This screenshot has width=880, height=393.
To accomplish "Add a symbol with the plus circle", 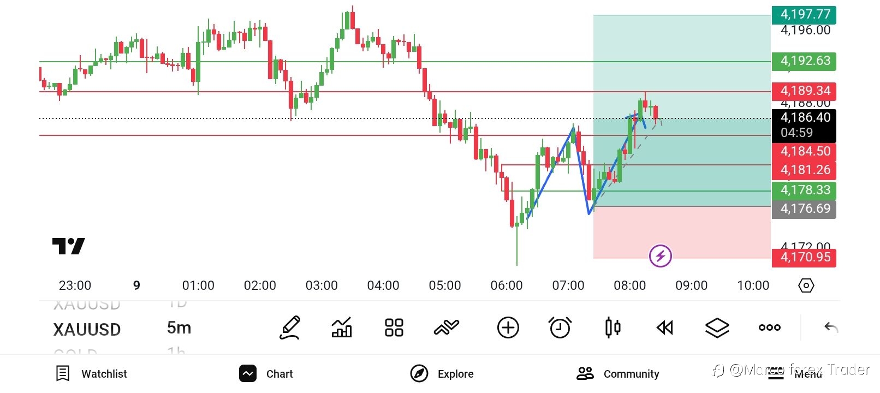I will 508,327.
